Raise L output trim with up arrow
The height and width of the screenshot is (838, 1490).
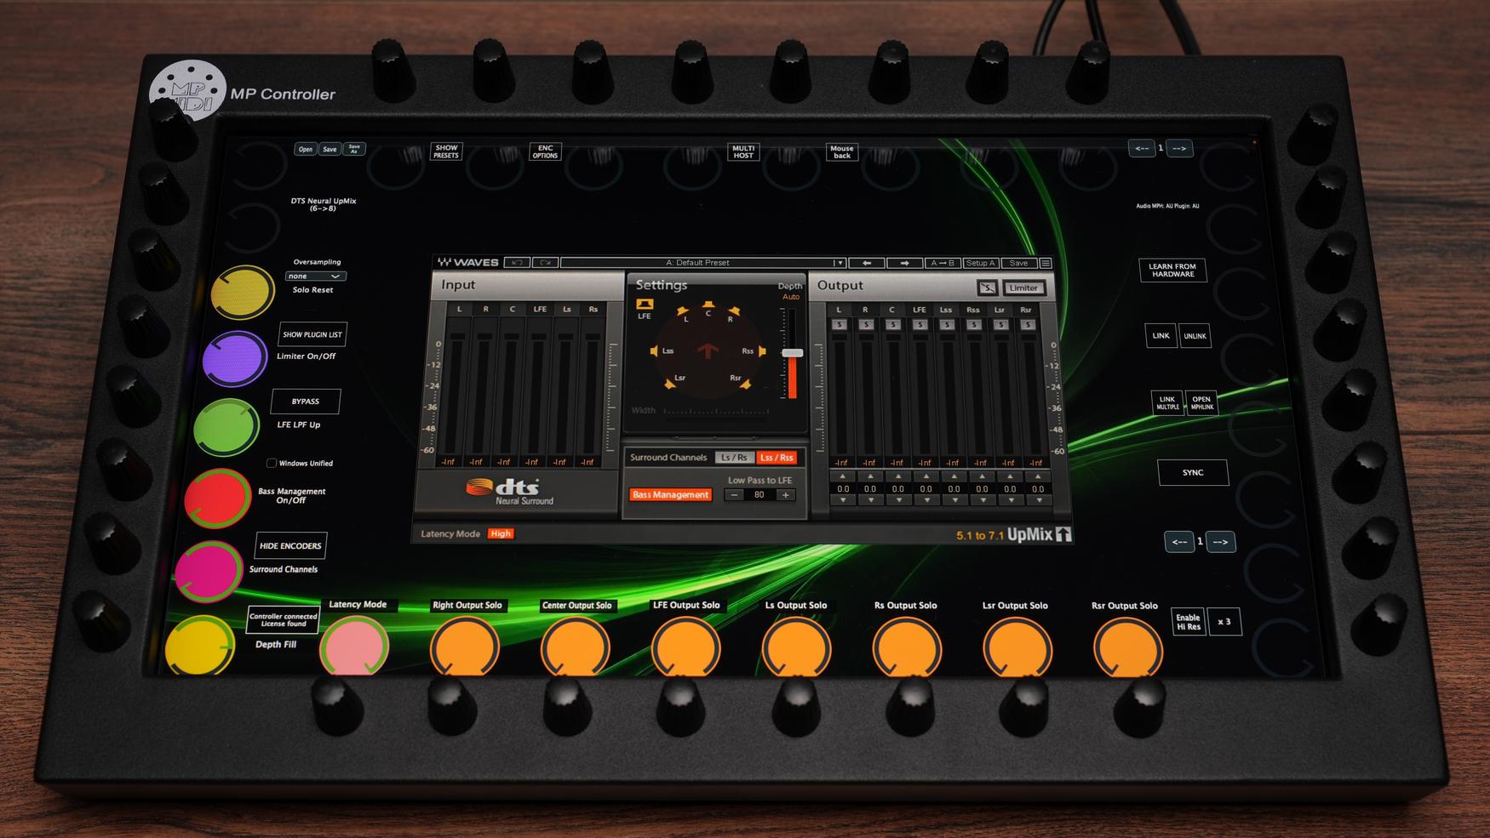pyautogui.click(x=842, y=476)
